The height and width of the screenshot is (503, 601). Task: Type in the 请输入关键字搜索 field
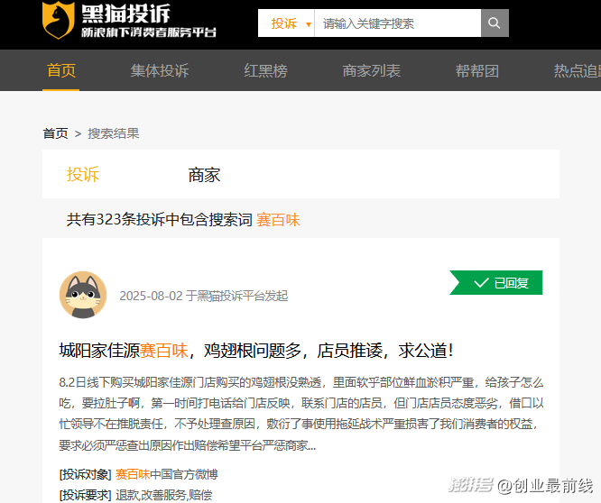(397, 23)
